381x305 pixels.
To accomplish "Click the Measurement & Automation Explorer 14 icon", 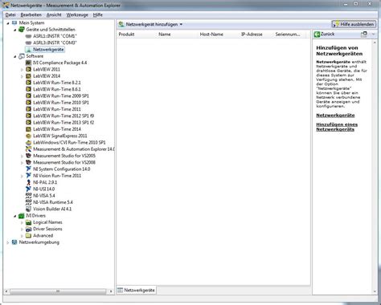I will (x=28, y=149).
